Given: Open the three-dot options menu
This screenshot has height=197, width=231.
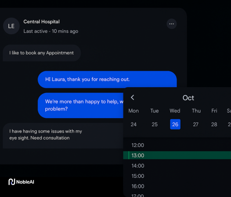Looking at the screenshot, I should [x=171, y=24].
